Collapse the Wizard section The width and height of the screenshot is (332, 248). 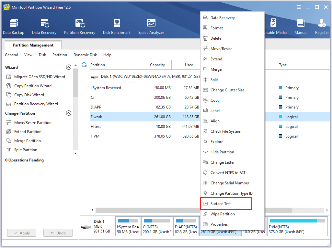[x=69, y=67]
